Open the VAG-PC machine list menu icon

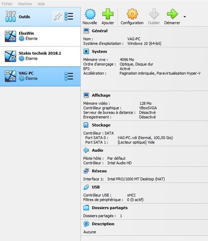[68, 76]
